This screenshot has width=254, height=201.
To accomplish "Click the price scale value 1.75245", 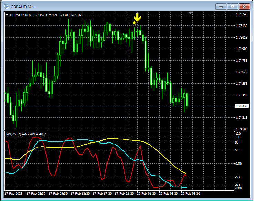I will [242, 14].
